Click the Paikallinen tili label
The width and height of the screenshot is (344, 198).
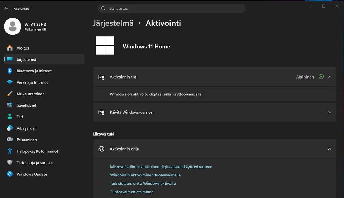[x=35, y=30]
